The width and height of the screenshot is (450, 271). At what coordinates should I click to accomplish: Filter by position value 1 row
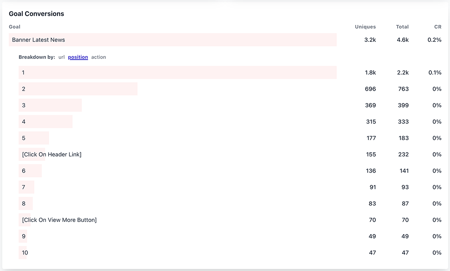tap(23, 72)
